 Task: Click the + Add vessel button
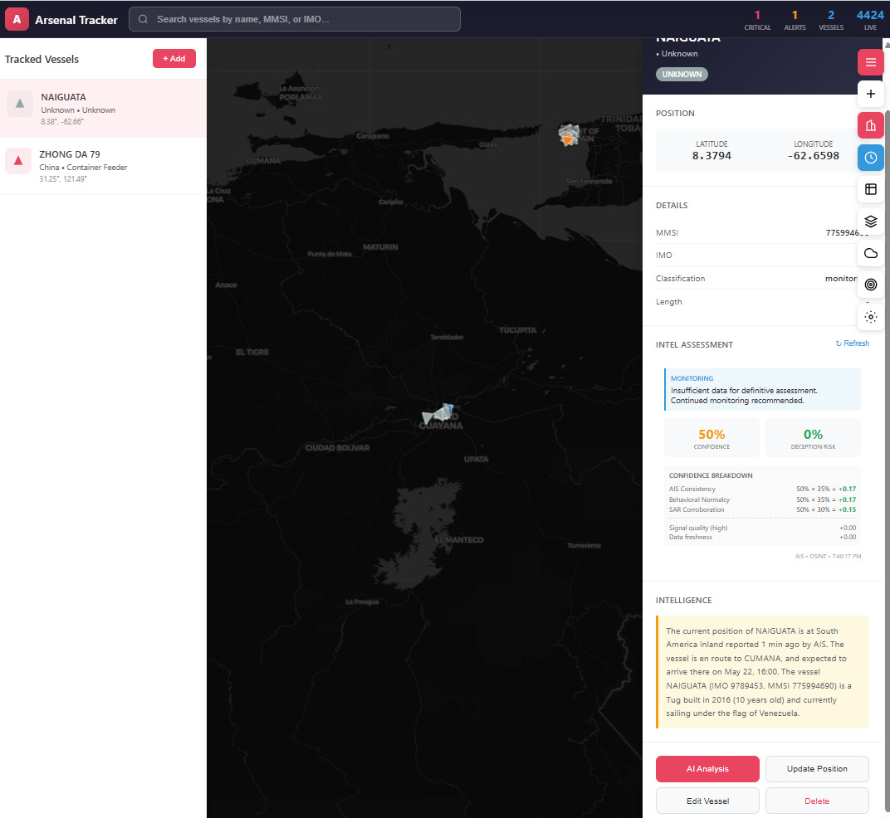click(x=174, y=58)
